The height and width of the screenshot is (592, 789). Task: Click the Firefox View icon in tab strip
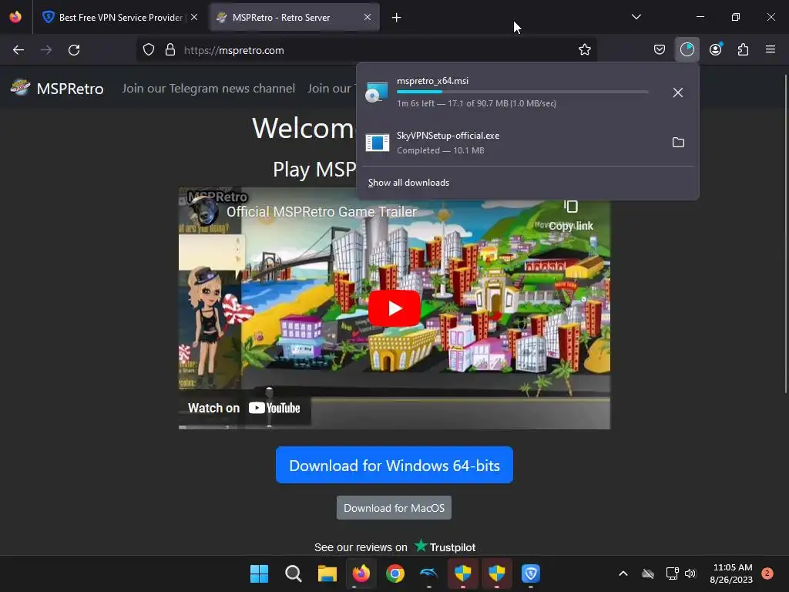tap(15, 17)
